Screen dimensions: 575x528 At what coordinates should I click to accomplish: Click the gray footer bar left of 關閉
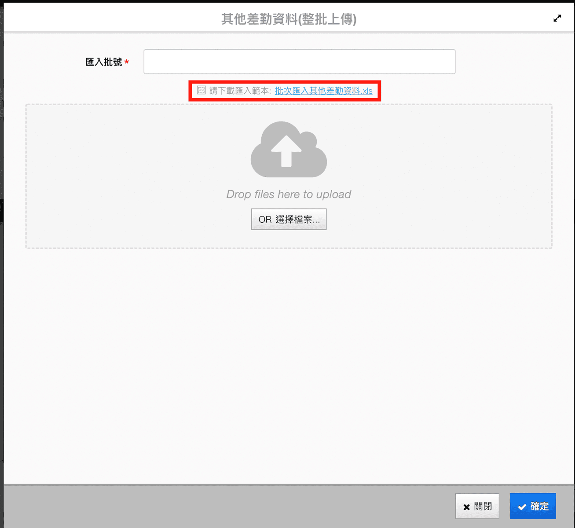coord(220,506)
